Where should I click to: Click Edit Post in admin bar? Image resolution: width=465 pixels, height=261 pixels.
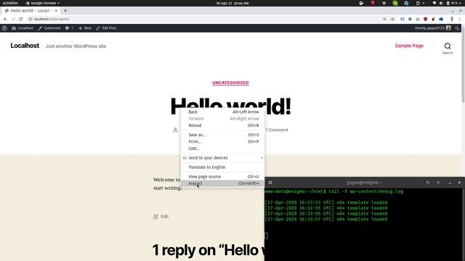(106, 28)
